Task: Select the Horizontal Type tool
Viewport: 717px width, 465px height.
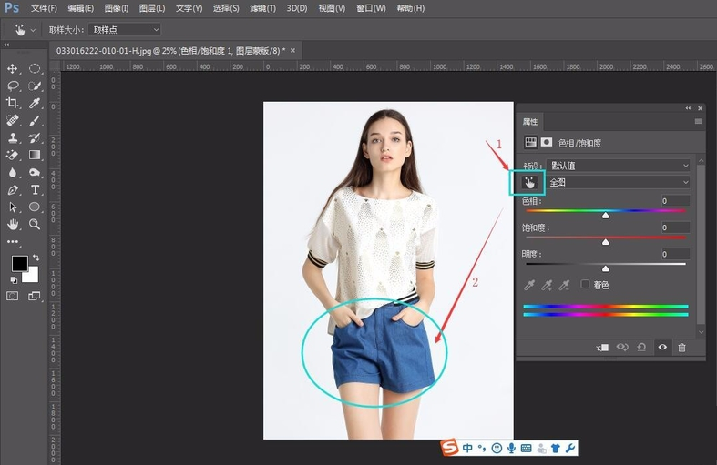Action: pyautogui.click(x=35, y=189)
